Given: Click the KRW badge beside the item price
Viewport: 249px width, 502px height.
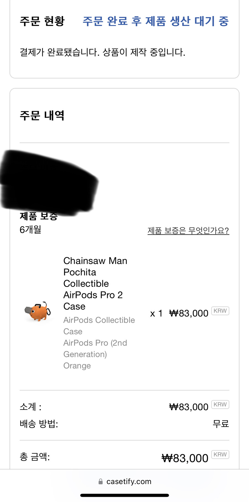Looking at the screenshot, I should tap(220, 311).
